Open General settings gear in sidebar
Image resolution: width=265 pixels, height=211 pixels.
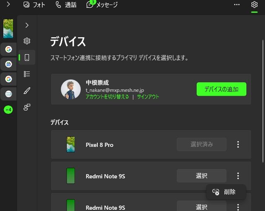pos(27,41)
